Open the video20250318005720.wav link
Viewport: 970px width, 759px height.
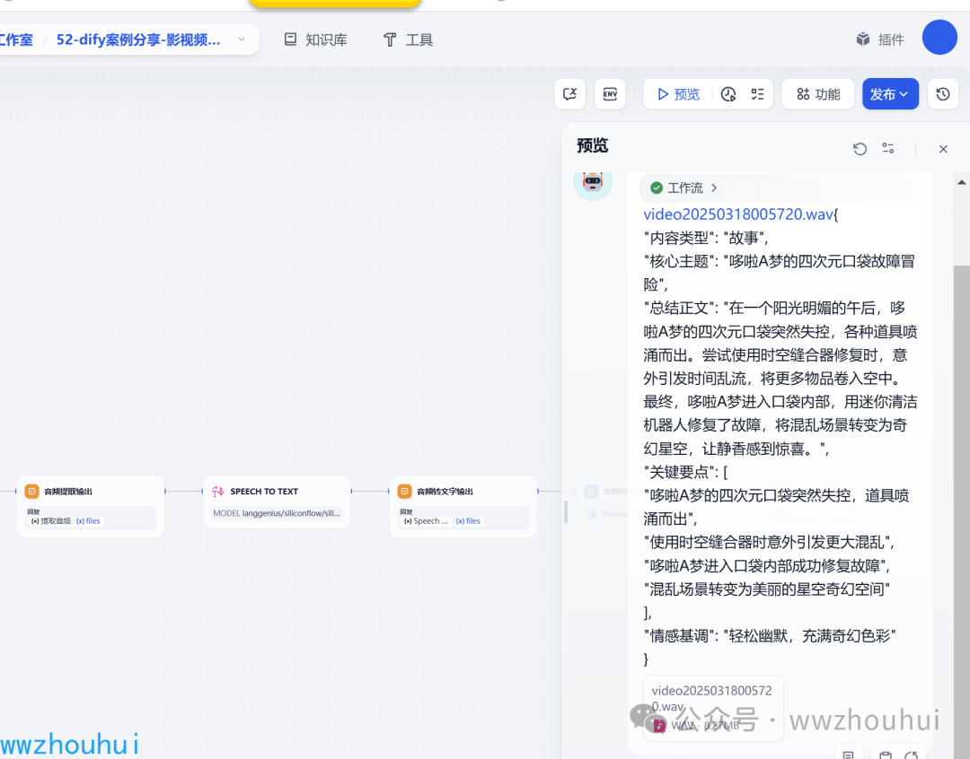click(738, 214)
